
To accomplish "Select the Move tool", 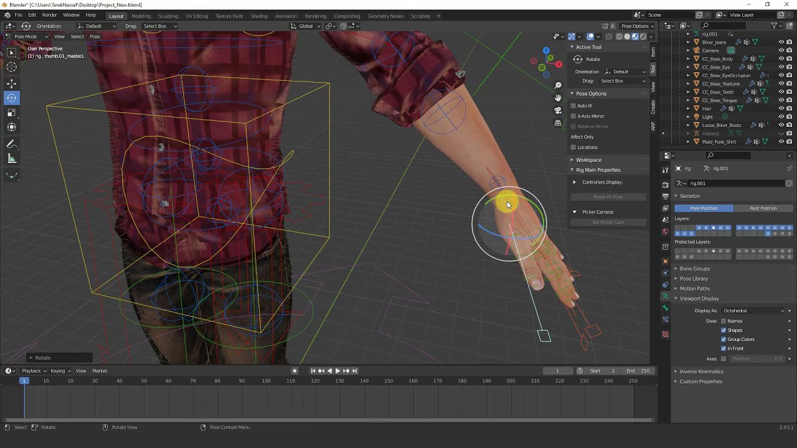I will point(12,83).
